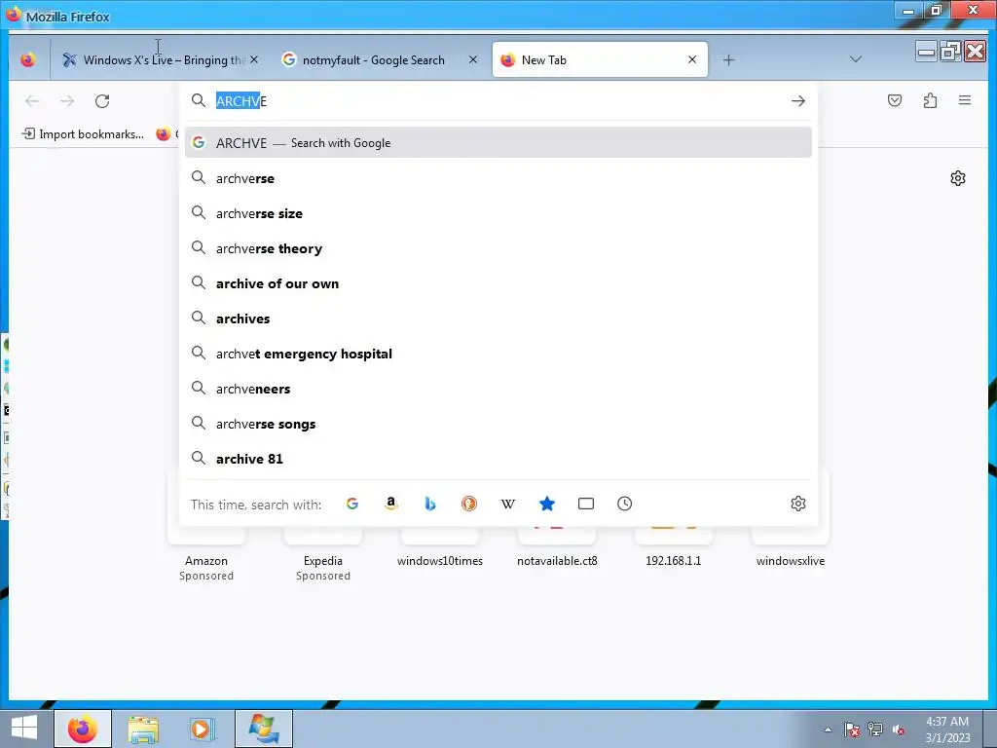Close the New Tab tab

(692, 59)
